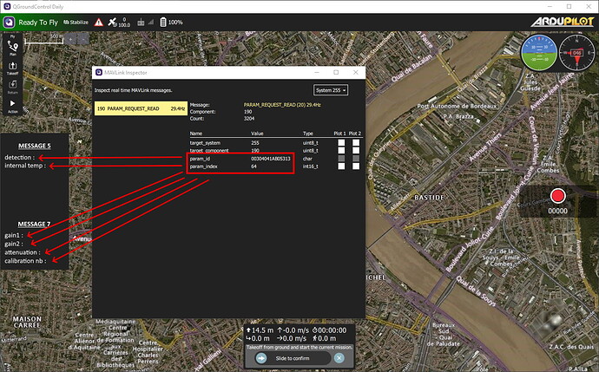This screenshot has width=599, height=372.
Task: Open the red warning triangle messages indicator
Action: 99,23
